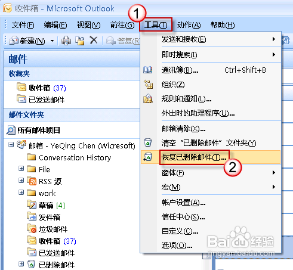Click the RSS feed icon
Screen dimensions: 293x270
coord(32,181)
